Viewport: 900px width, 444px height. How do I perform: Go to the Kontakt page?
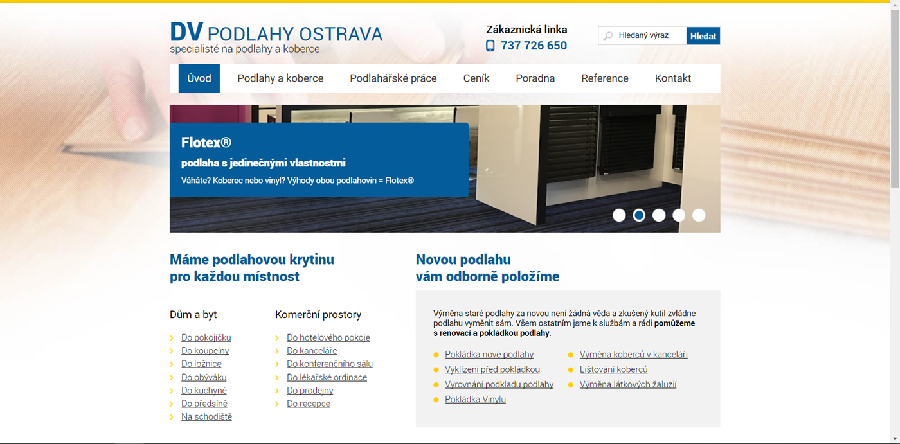[x=673, y=78]
